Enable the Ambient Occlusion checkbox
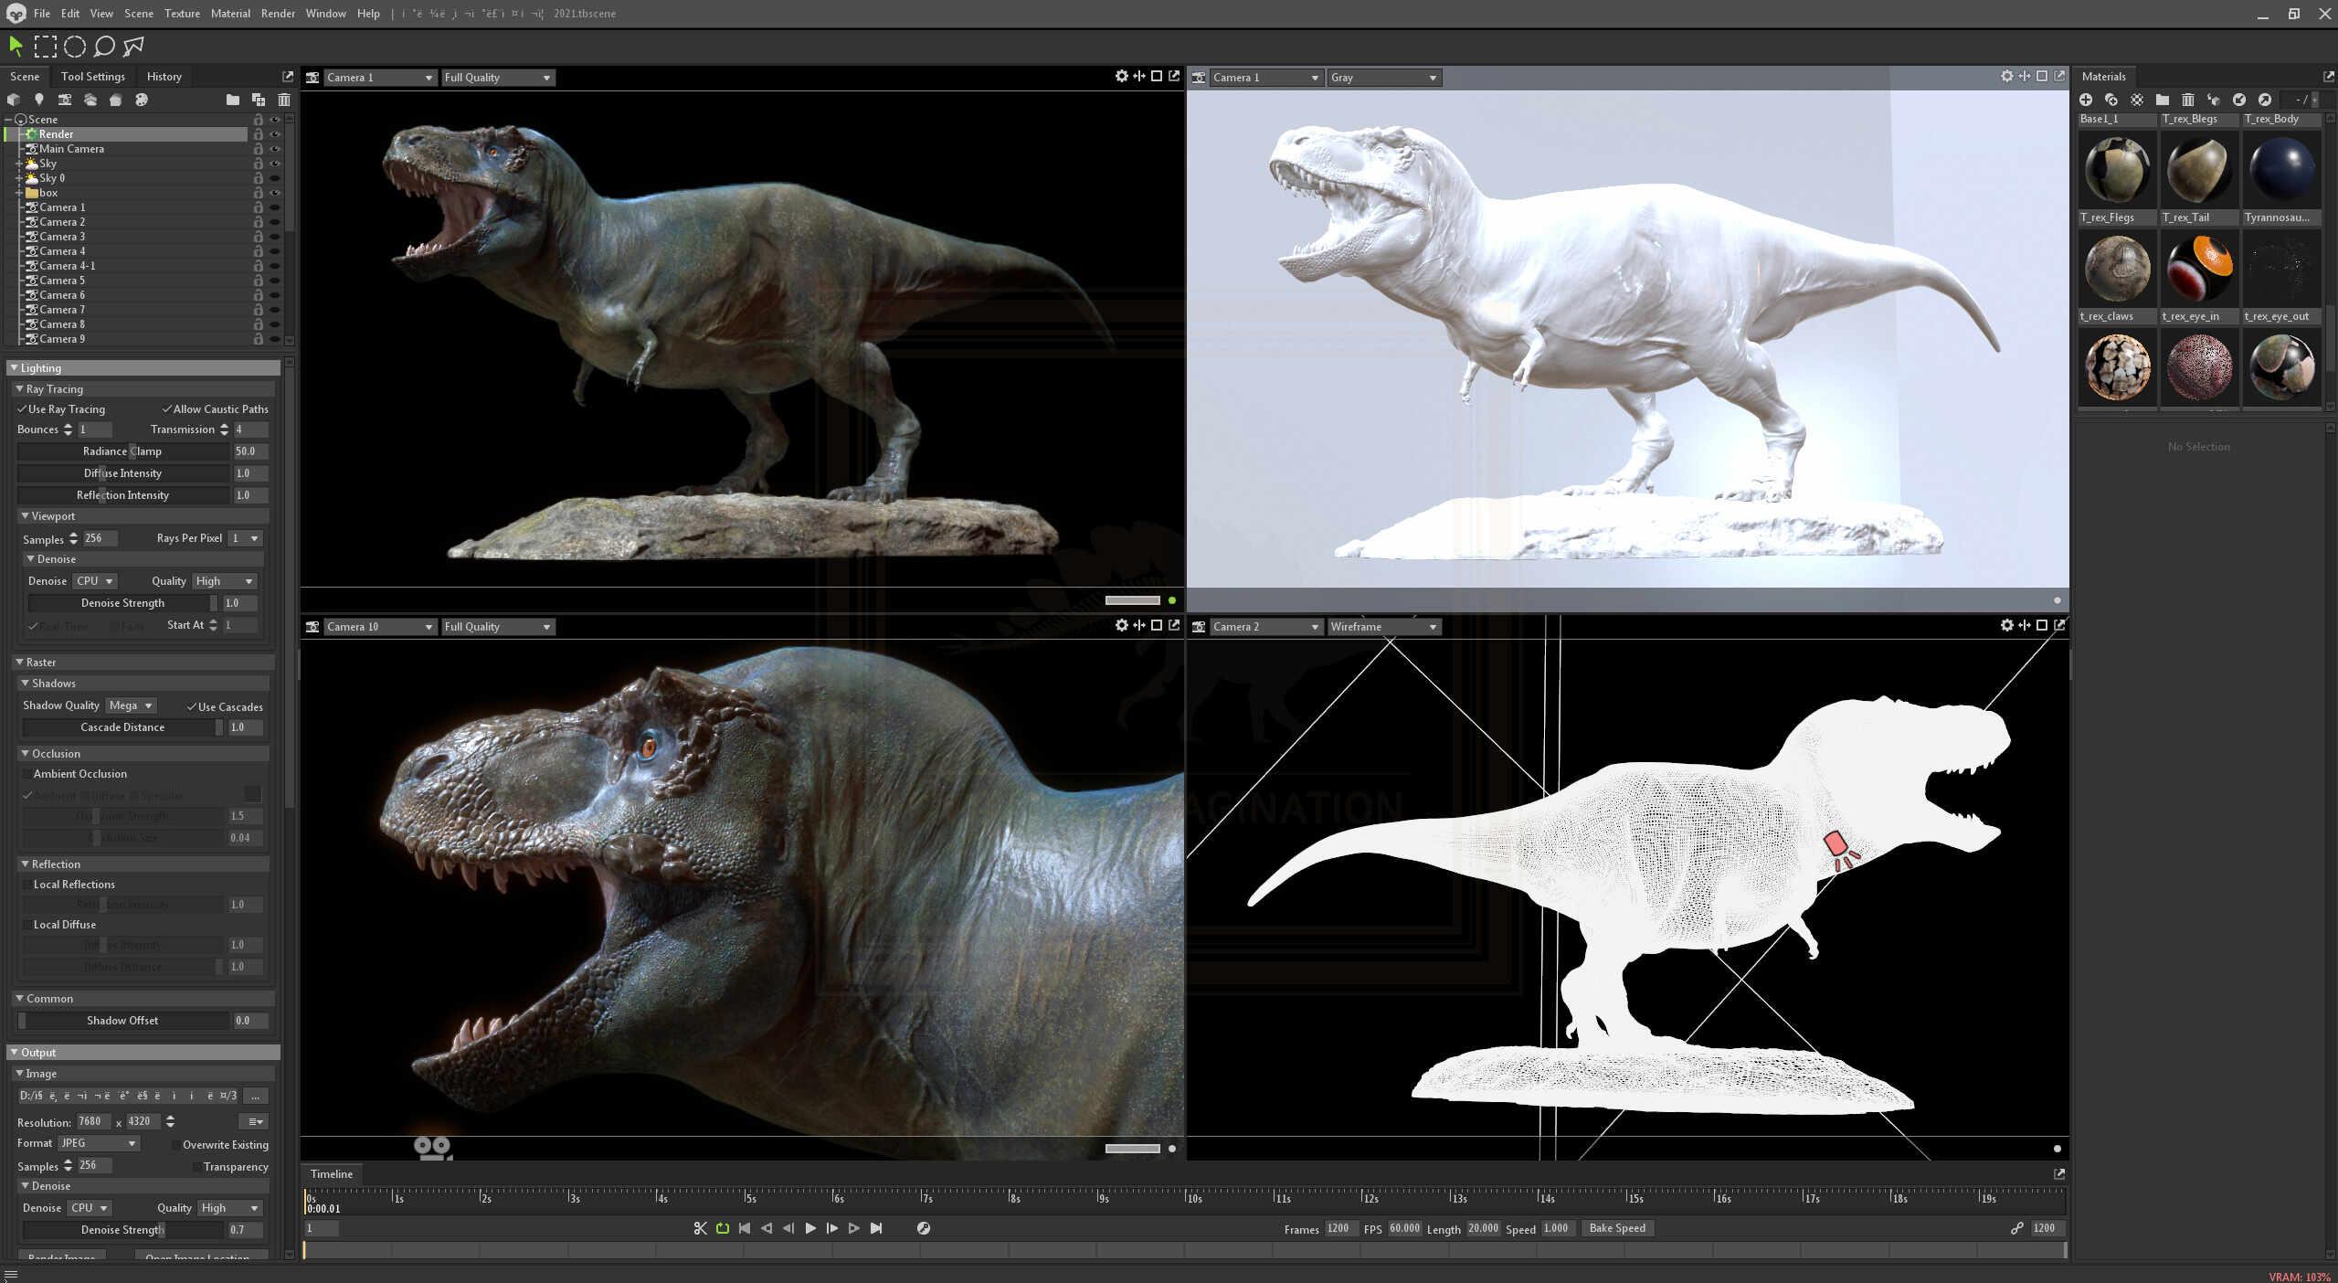The image size is (2338, 1283). [28, 774]
